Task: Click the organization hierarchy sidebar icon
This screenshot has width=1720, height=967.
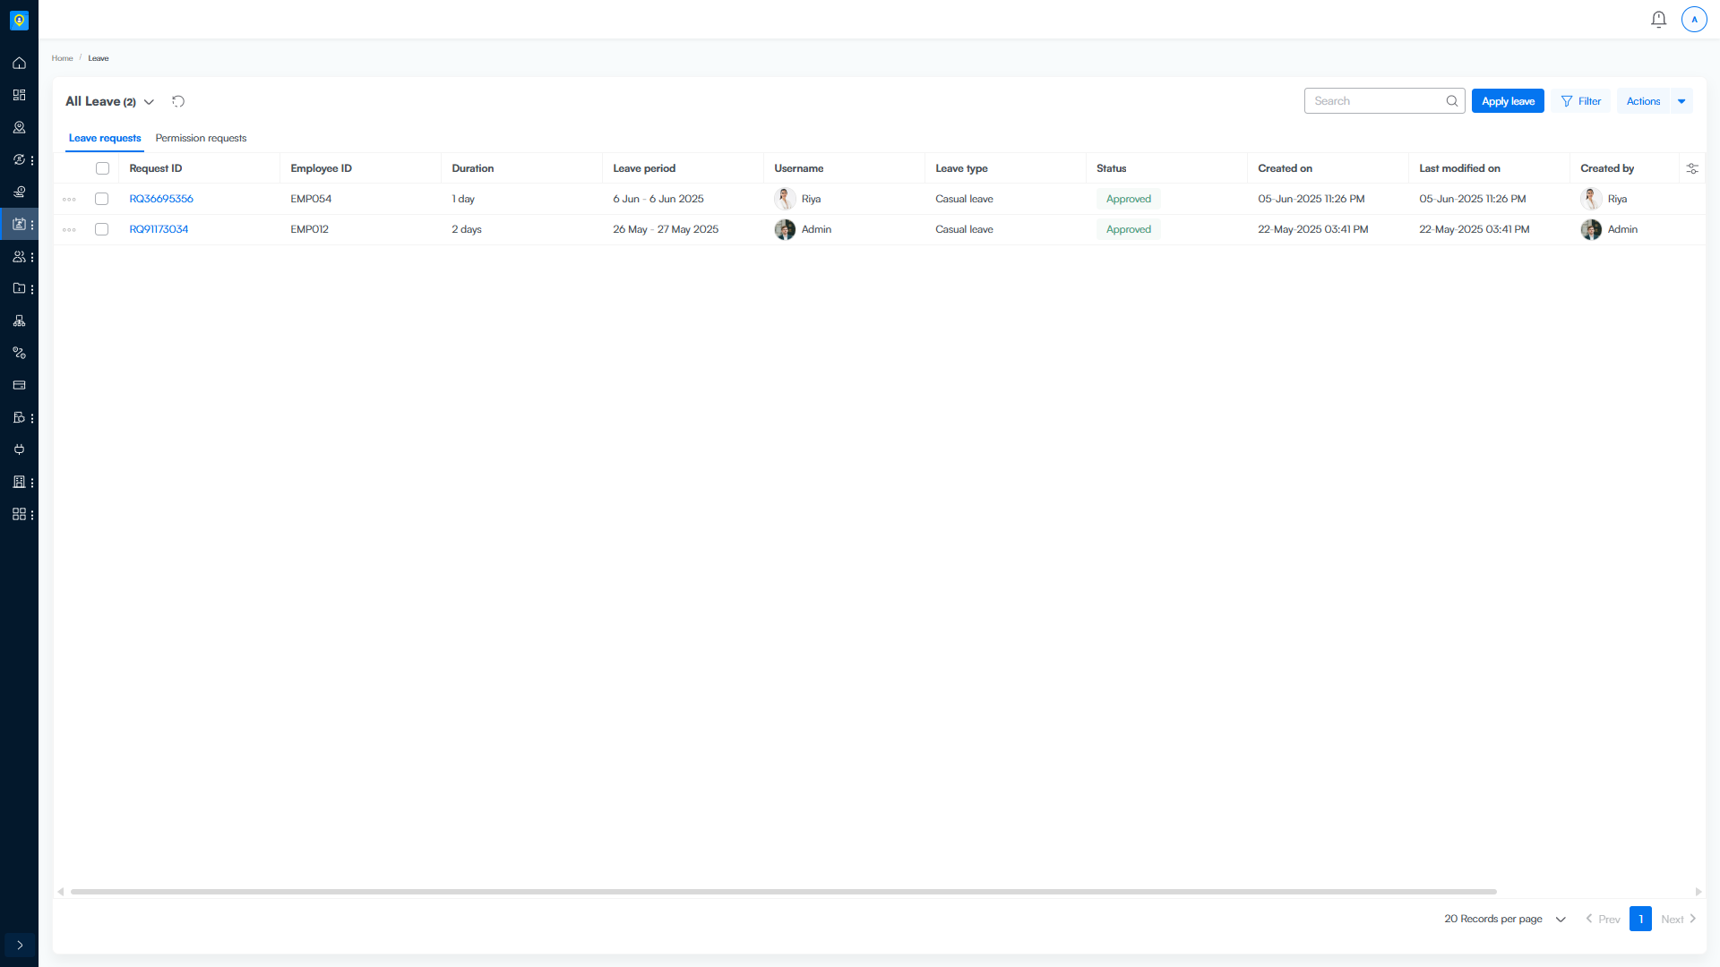Action: pyautogui.click(x=19, y=321)
